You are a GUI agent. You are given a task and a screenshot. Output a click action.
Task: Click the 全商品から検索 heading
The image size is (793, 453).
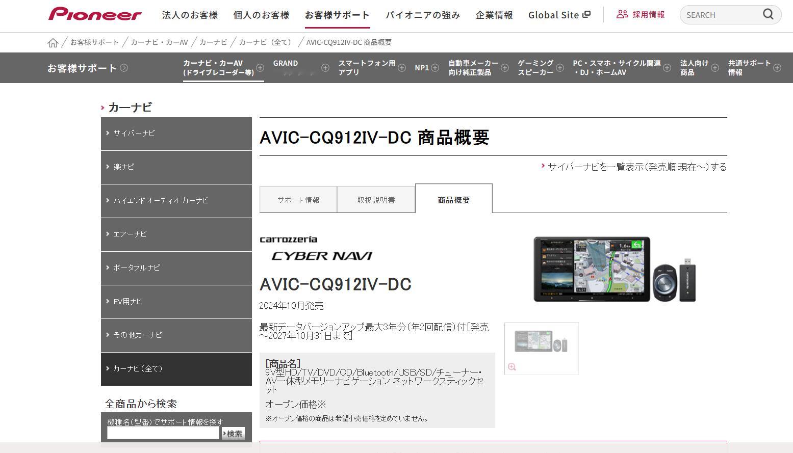(x=141, y=404)
